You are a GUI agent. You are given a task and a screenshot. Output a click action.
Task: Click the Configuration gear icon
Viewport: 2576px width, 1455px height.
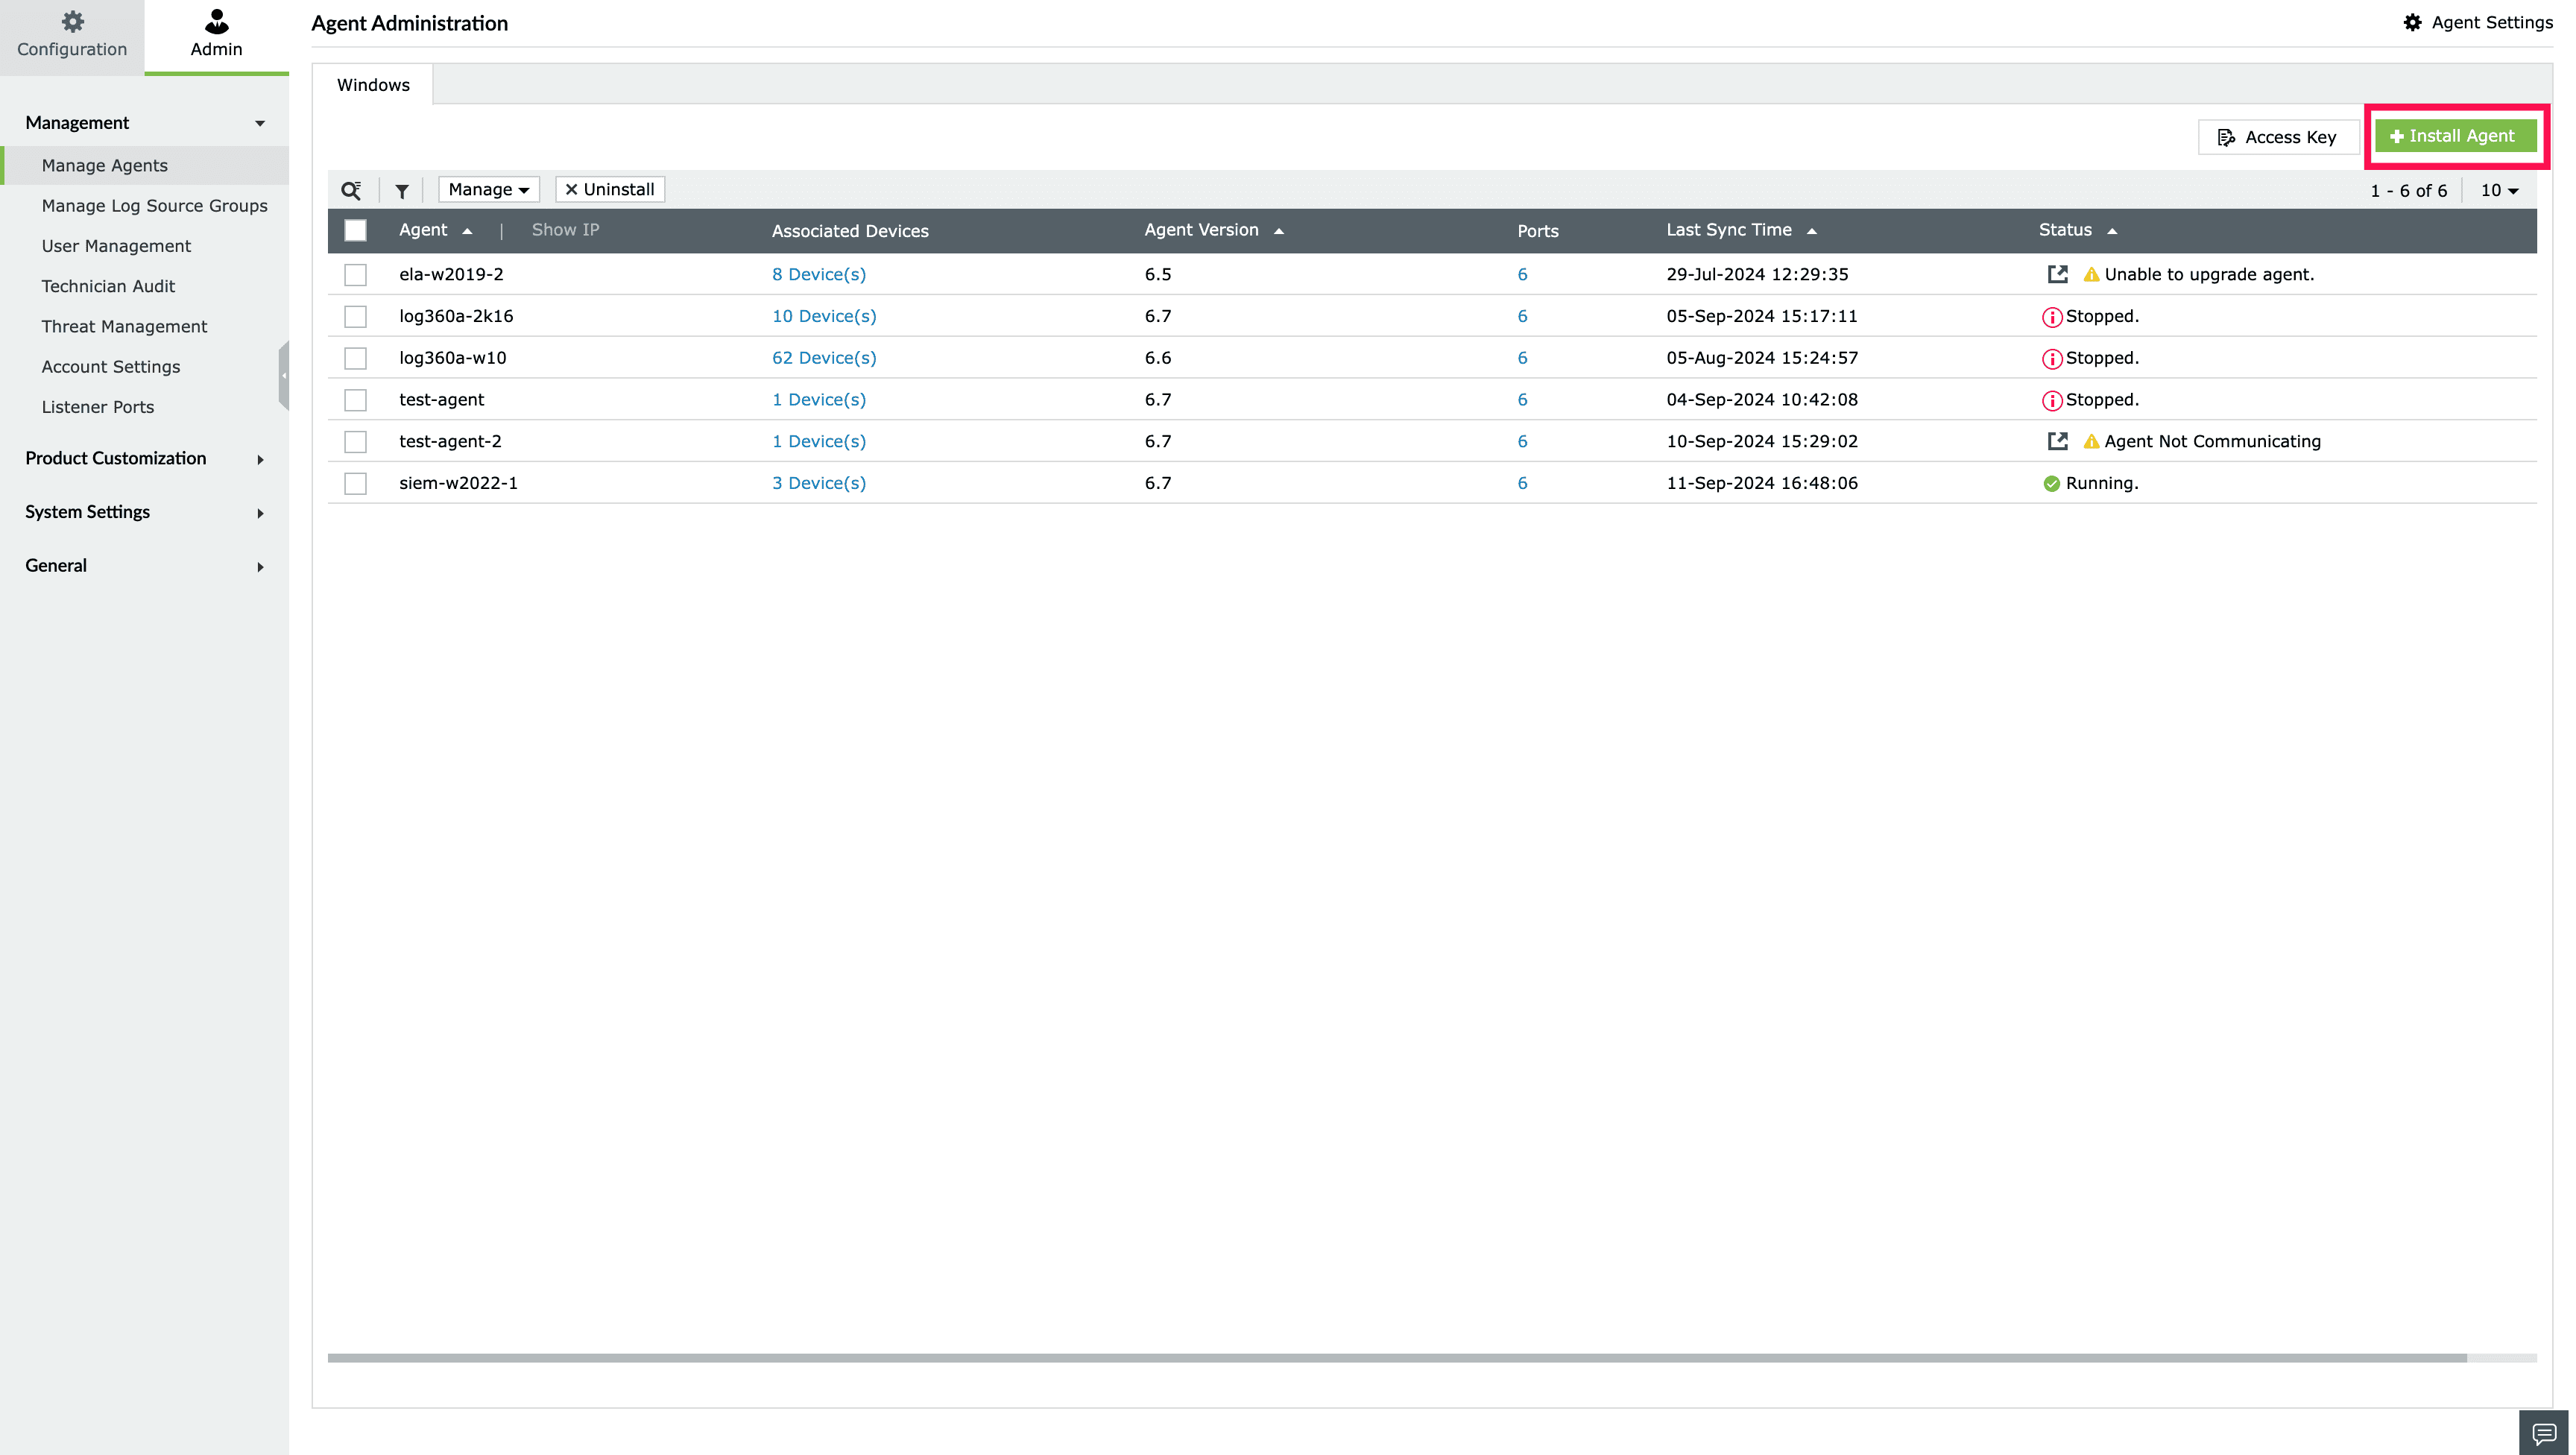[x=72, y=21]
